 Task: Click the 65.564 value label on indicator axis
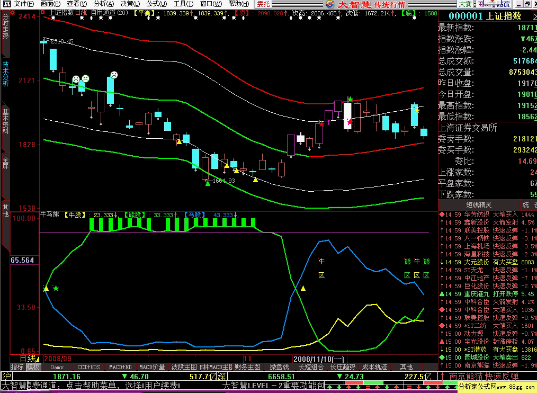pyautogui.click(x=22, y=261)
